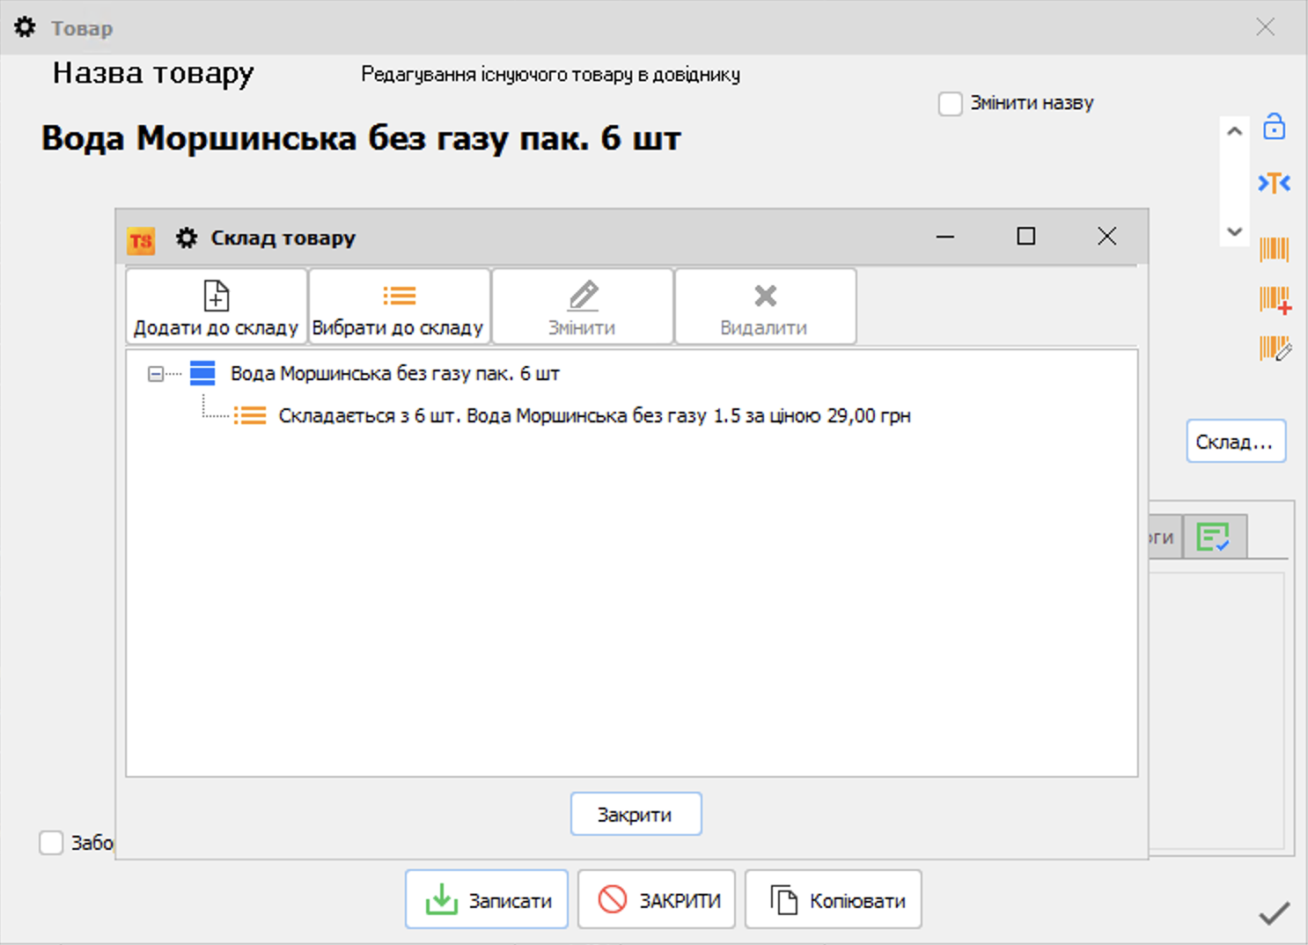Viewport: 1308px width, 945px height.
Task: Switch to the green checklist tab
Action: pos(1214,537)
